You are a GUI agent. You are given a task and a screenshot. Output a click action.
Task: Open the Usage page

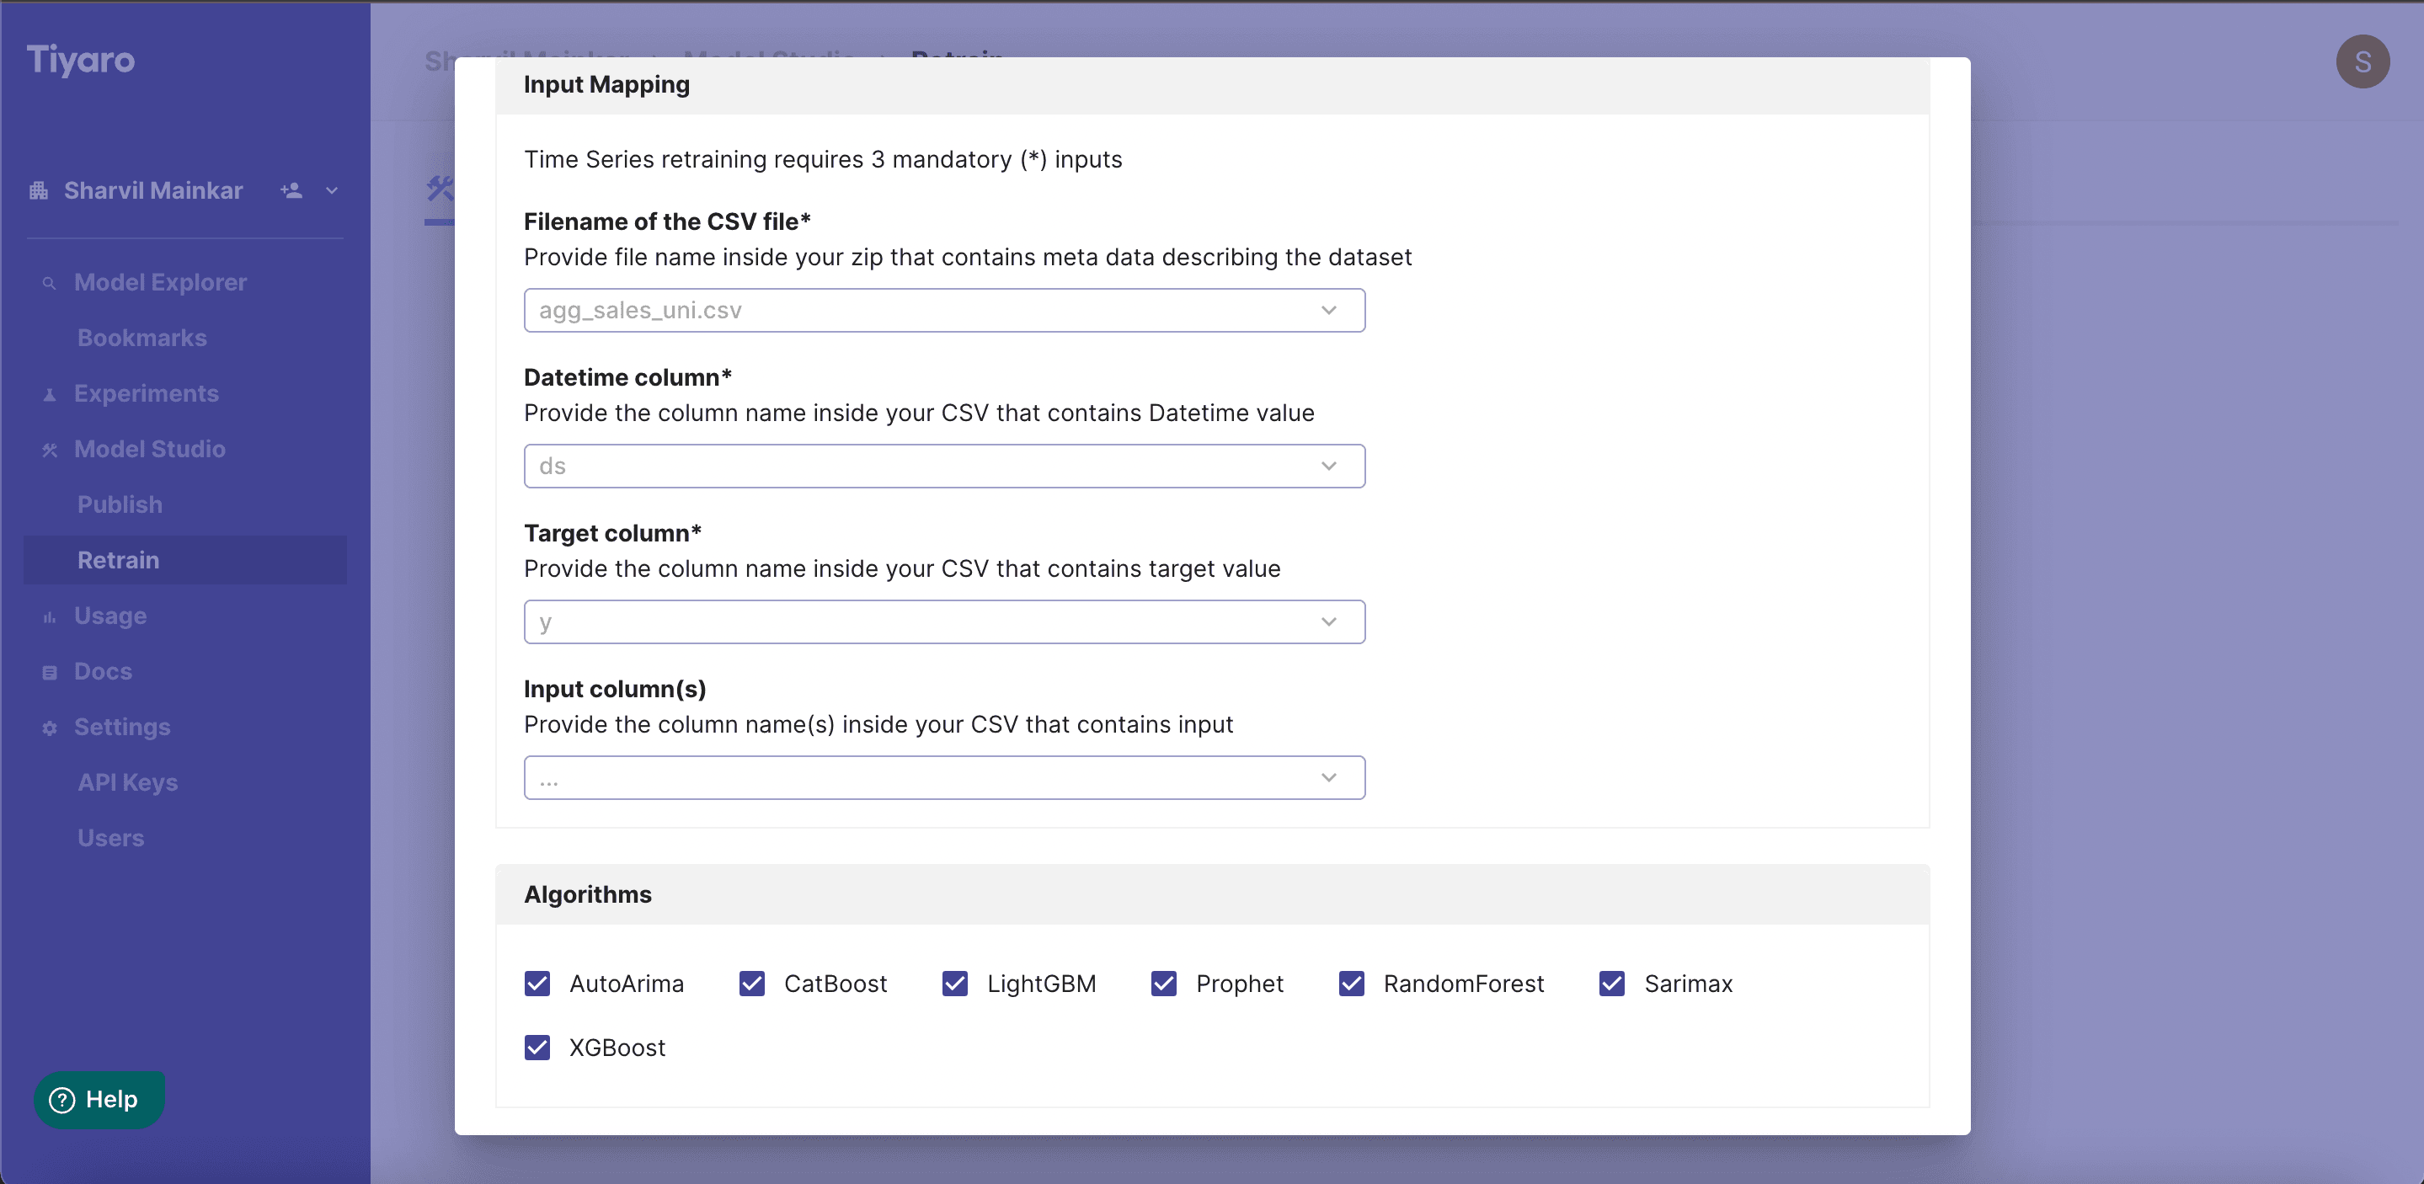[x=110, y=616]
